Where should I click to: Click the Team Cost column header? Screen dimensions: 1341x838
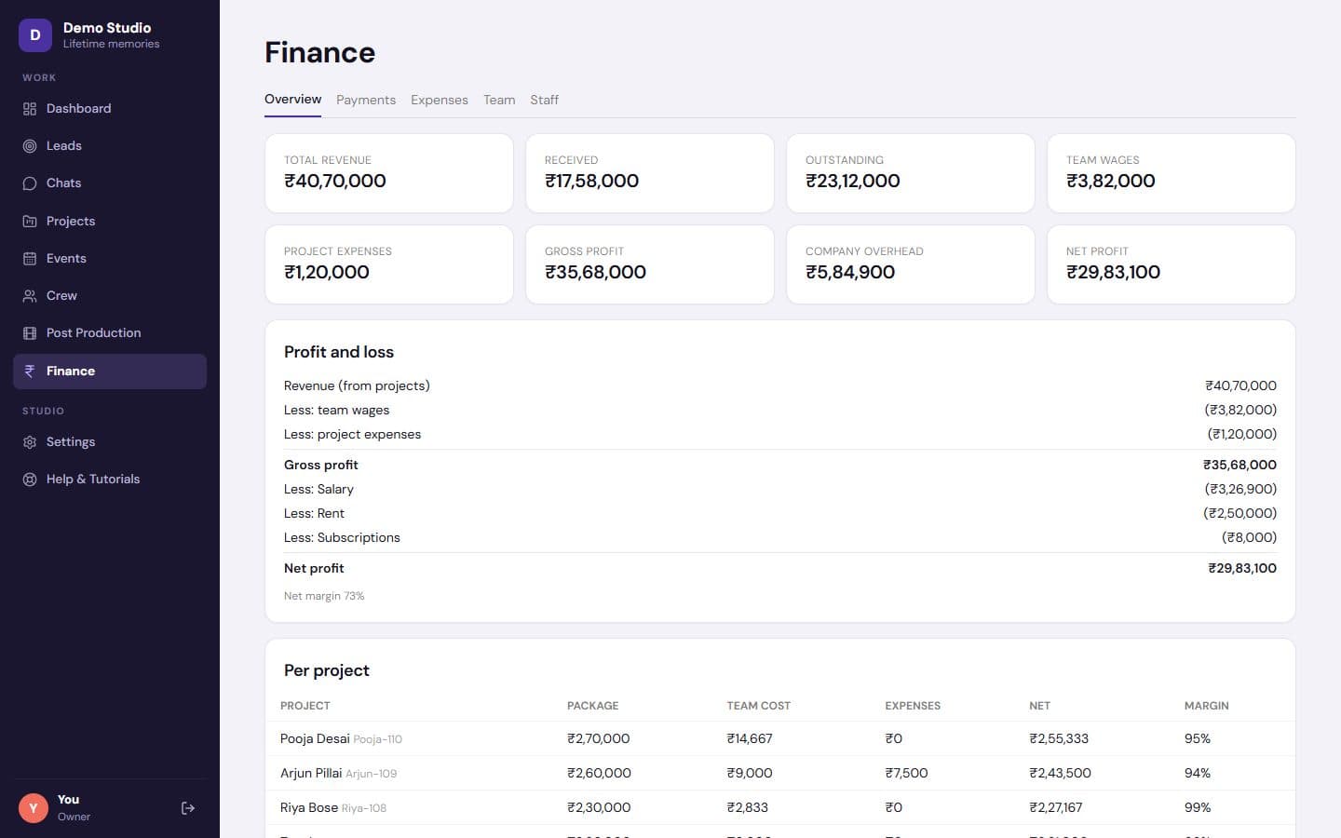tap(758, 706)
